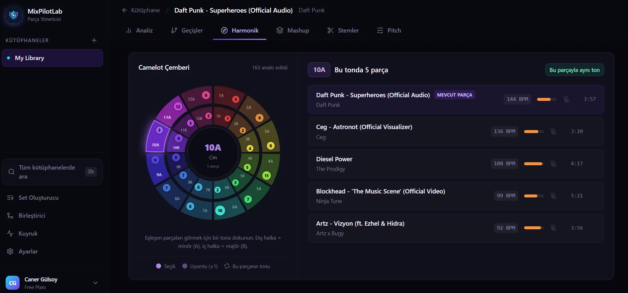Click the energy bar on Daft Punk row
Screen dimensions: 628x293
547,99
